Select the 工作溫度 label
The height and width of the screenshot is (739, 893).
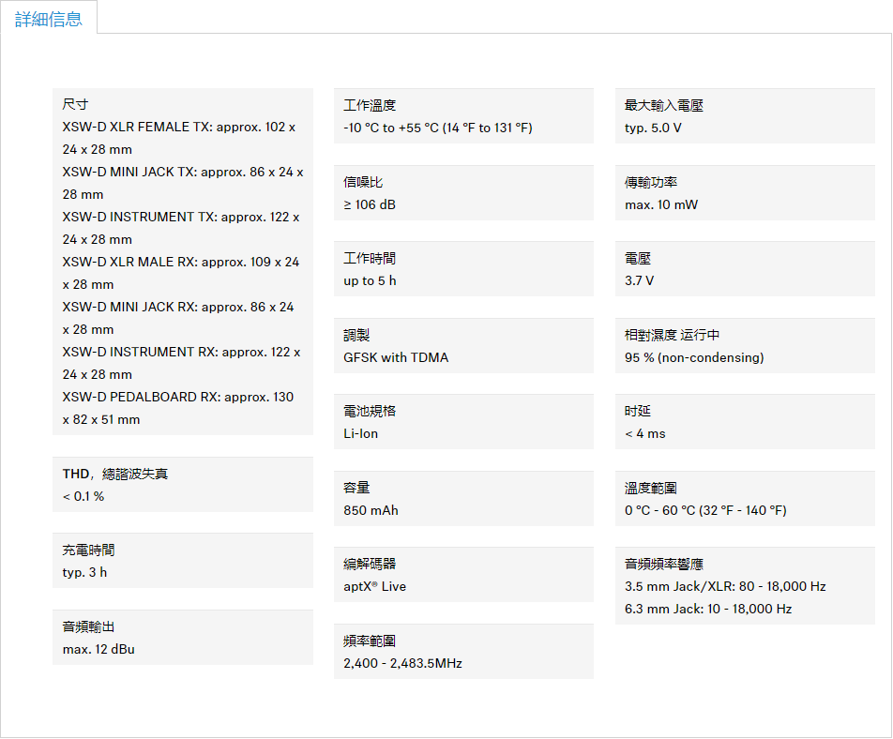[370, 105]
